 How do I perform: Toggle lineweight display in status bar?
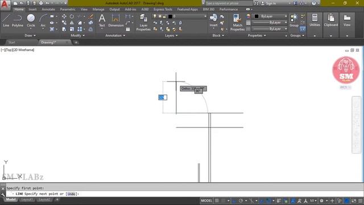[x=279, y=200]
